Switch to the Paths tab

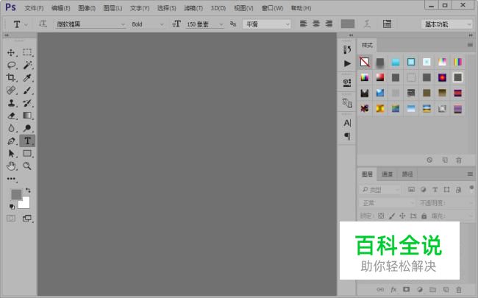click(x=407, y=174)
